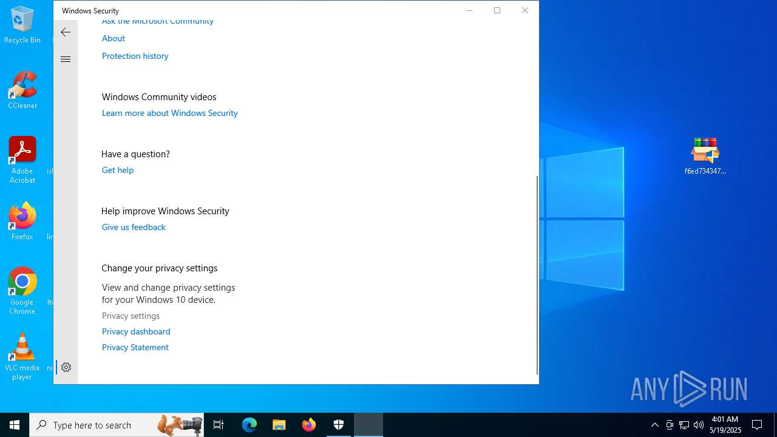
Task: Open network status tray icon
Action: [684, 425]
